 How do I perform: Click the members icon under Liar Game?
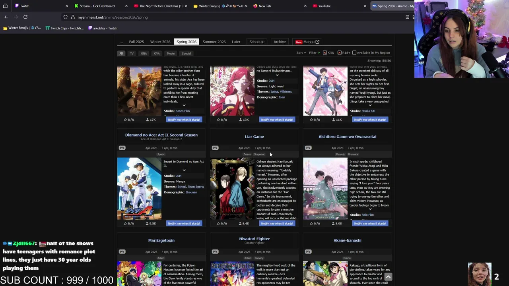240,223
